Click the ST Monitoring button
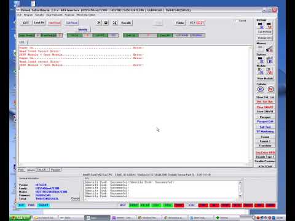 265,131
